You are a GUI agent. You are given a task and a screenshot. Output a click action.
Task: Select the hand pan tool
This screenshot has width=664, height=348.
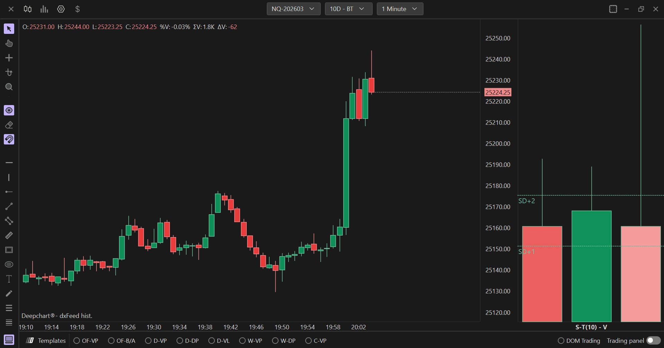click(9, 43)
